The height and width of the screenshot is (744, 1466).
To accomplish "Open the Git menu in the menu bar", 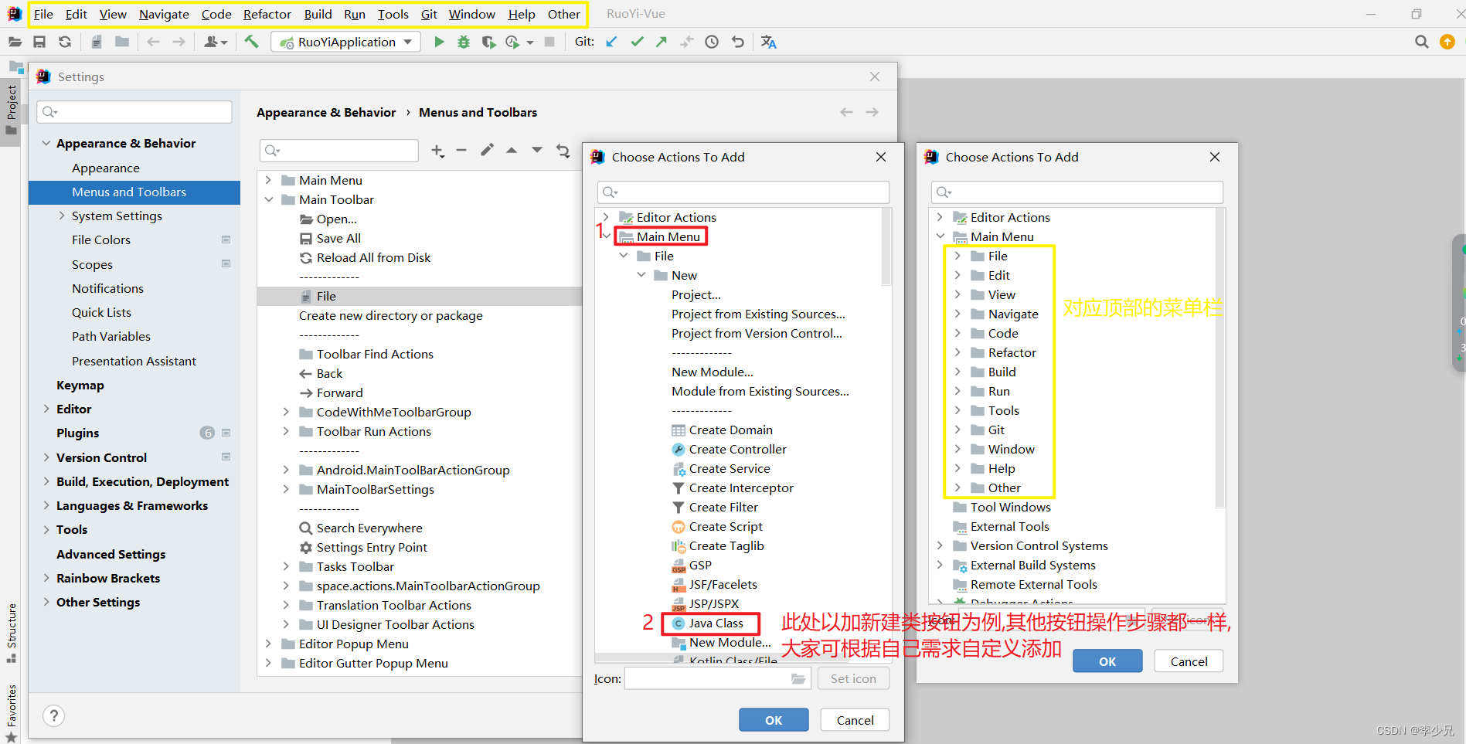I will 429,14.
